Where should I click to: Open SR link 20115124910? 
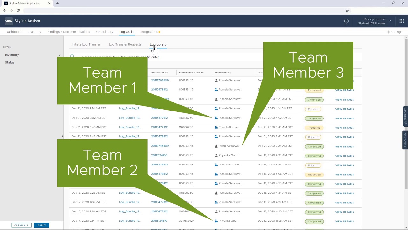pyautogui.click(x=159, y=155)
